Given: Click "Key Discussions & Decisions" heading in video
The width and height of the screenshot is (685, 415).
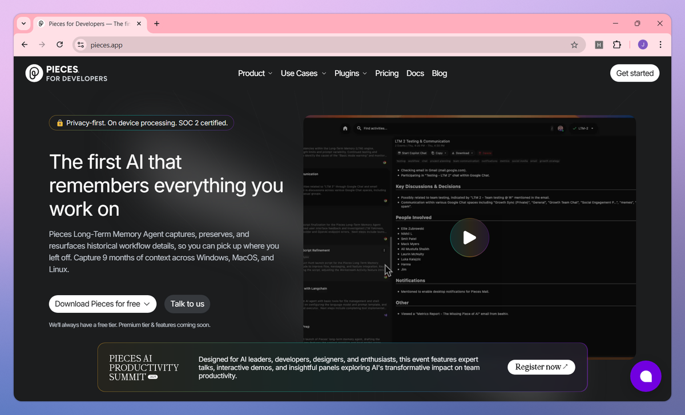Looking at the screenshot, I should click(x=428, y=186).
